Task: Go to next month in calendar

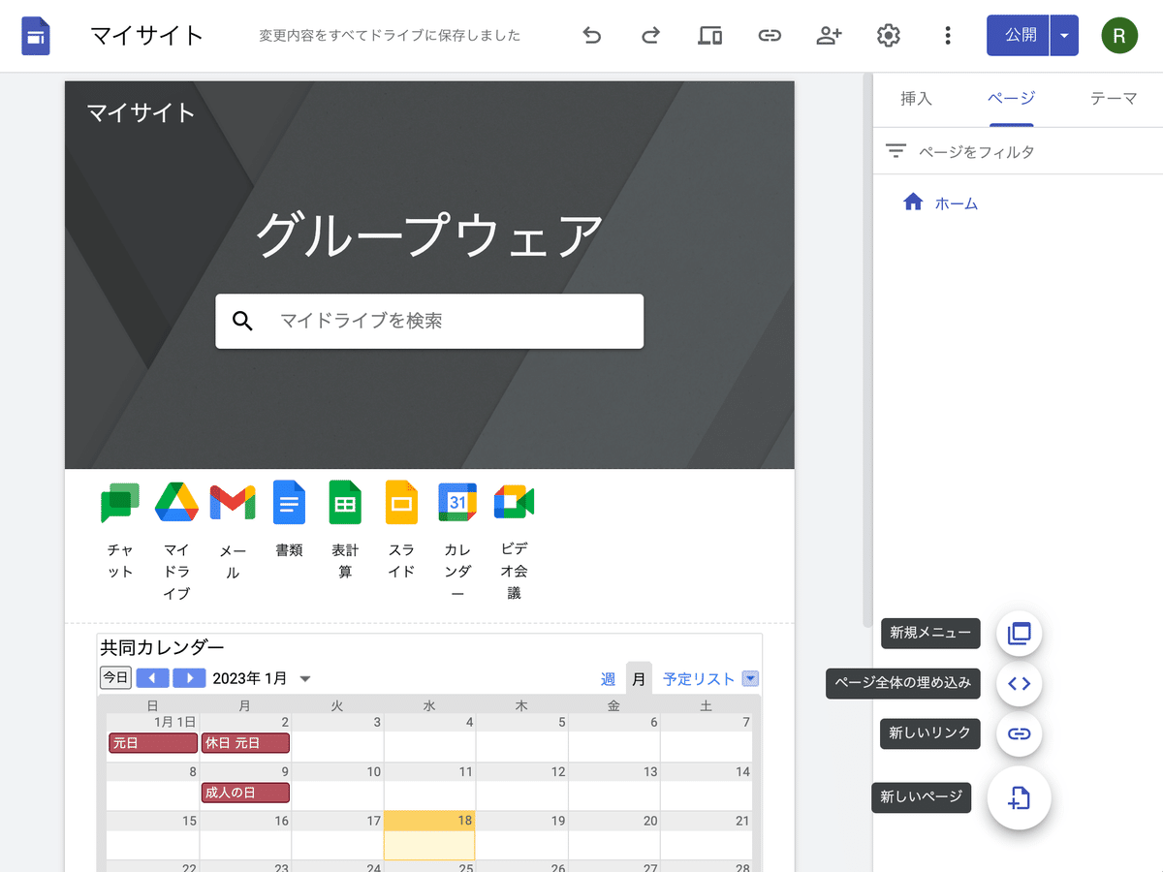Action: click(190, 678)
